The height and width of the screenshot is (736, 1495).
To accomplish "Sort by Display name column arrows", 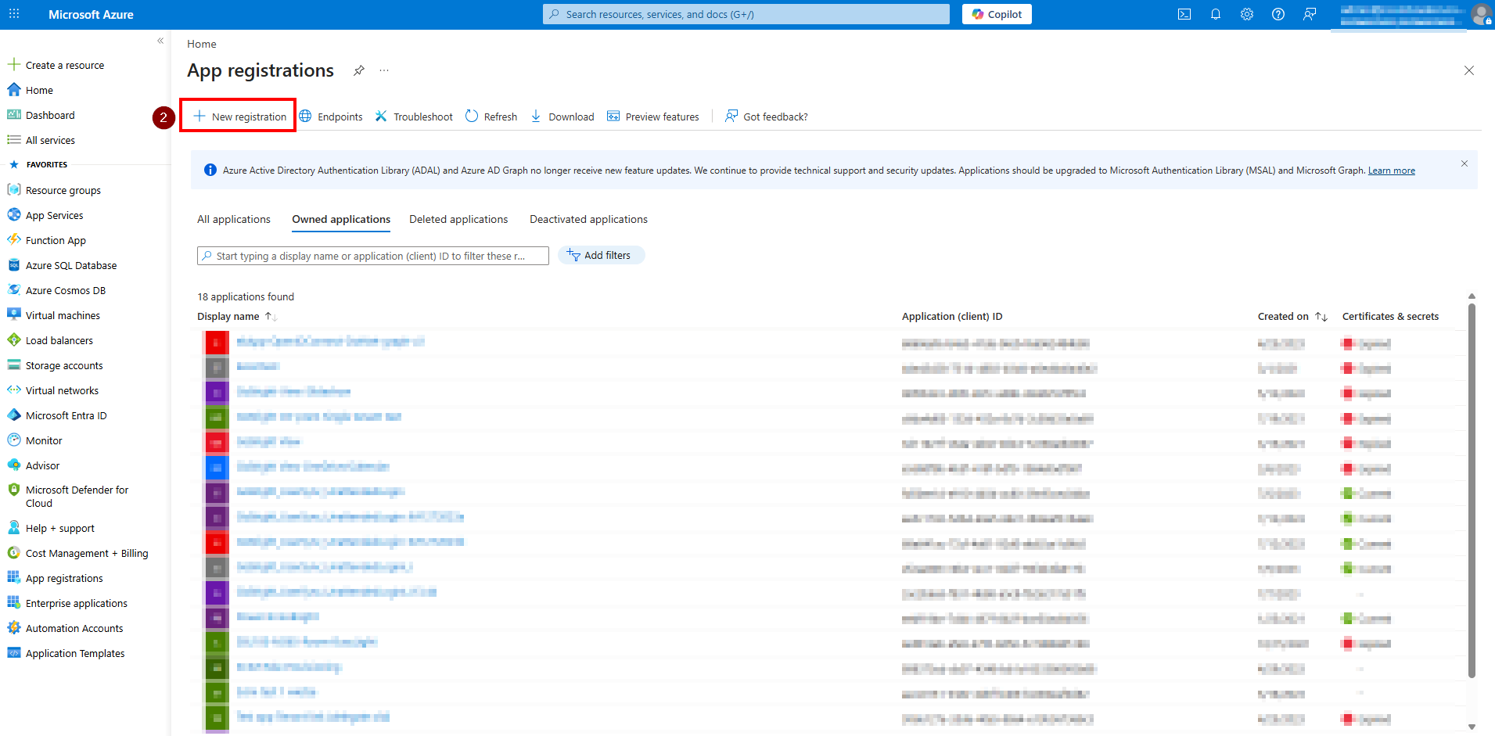I will pyautogui.click(x=271, y=317).
